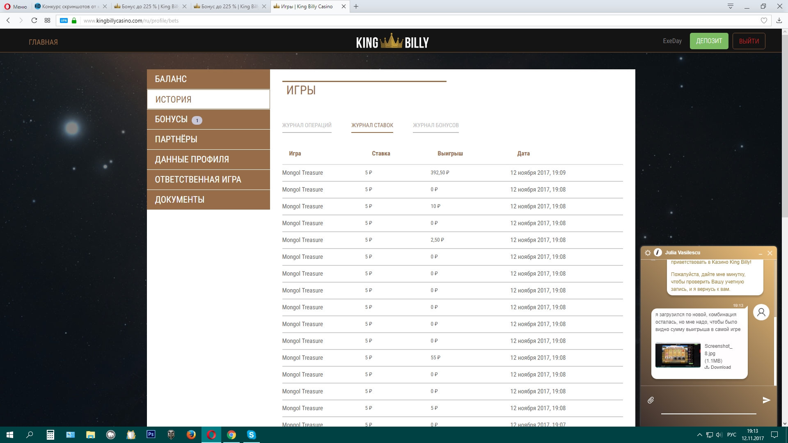Open the Opera speed dial grid icon
Image resolution: width=788 pixels, height=443 pixels.
tap(48, 21)
